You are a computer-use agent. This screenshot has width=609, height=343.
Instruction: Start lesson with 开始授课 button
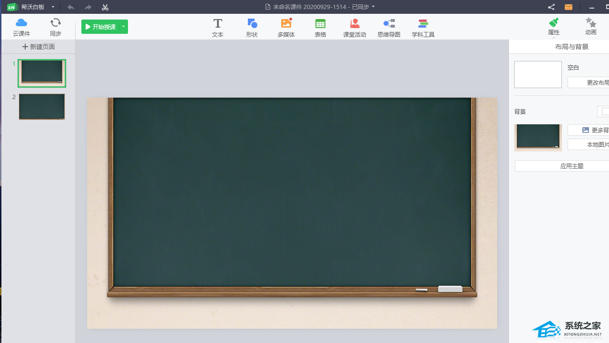point(100,27)
